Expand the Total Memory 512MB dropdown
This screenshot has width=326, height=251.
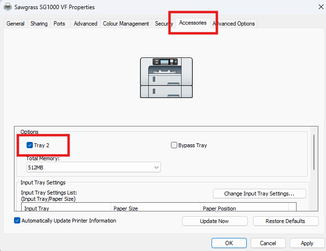94,167
